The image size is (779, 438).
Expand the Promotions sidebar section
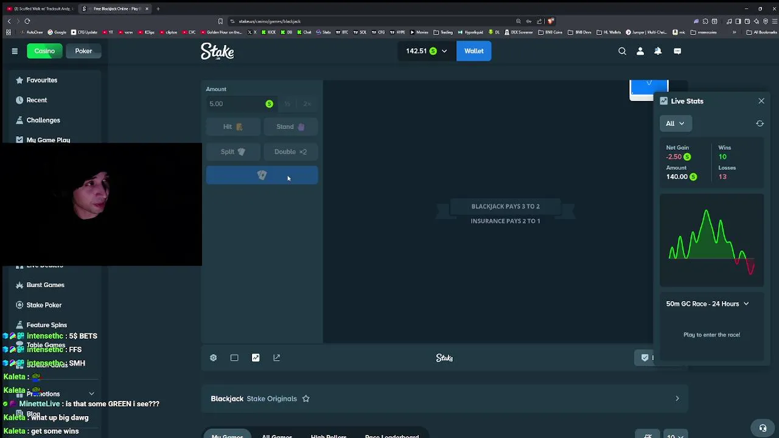[x=91, y=394]
